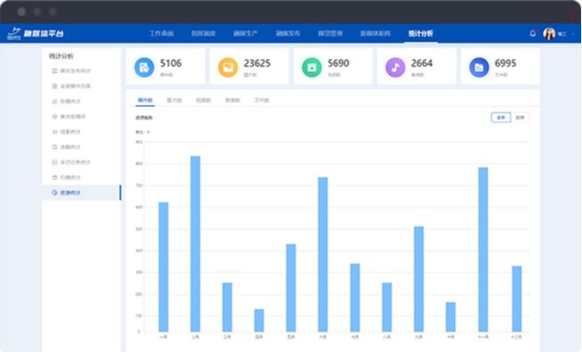Select the highlighted 本年 range button
The width and height of the screenshot is (582, 352).
(x=501, y=118)
